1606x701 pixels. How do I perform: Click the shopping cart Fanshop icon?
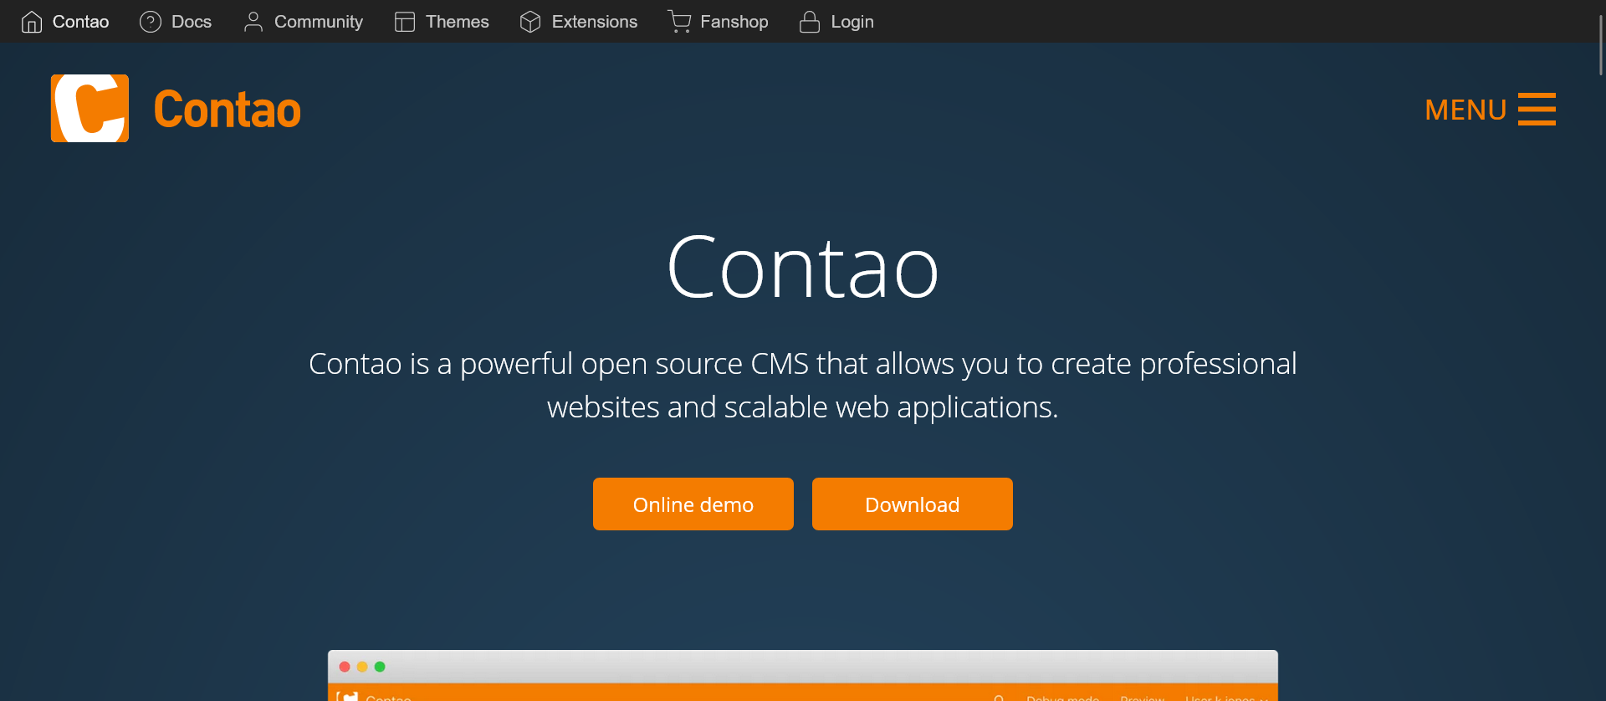click(679, 22)
